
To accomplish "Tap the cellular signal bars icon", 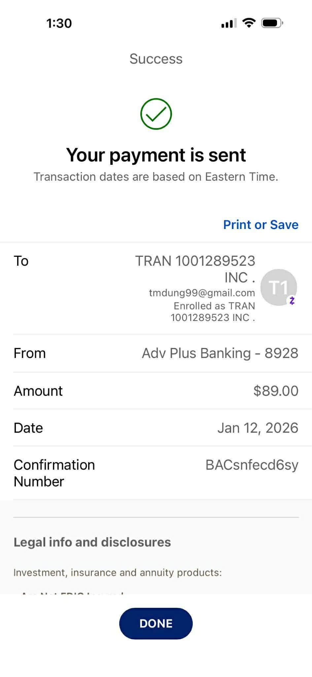I will (x=229, y=23).
